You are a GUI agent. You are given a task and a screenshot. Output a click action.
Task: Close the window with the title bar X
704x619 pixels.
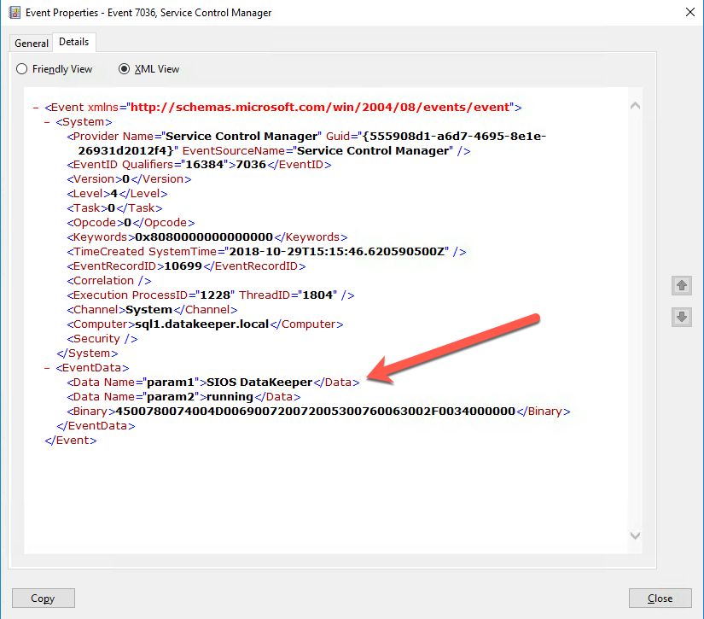click(x=689, y=13)
